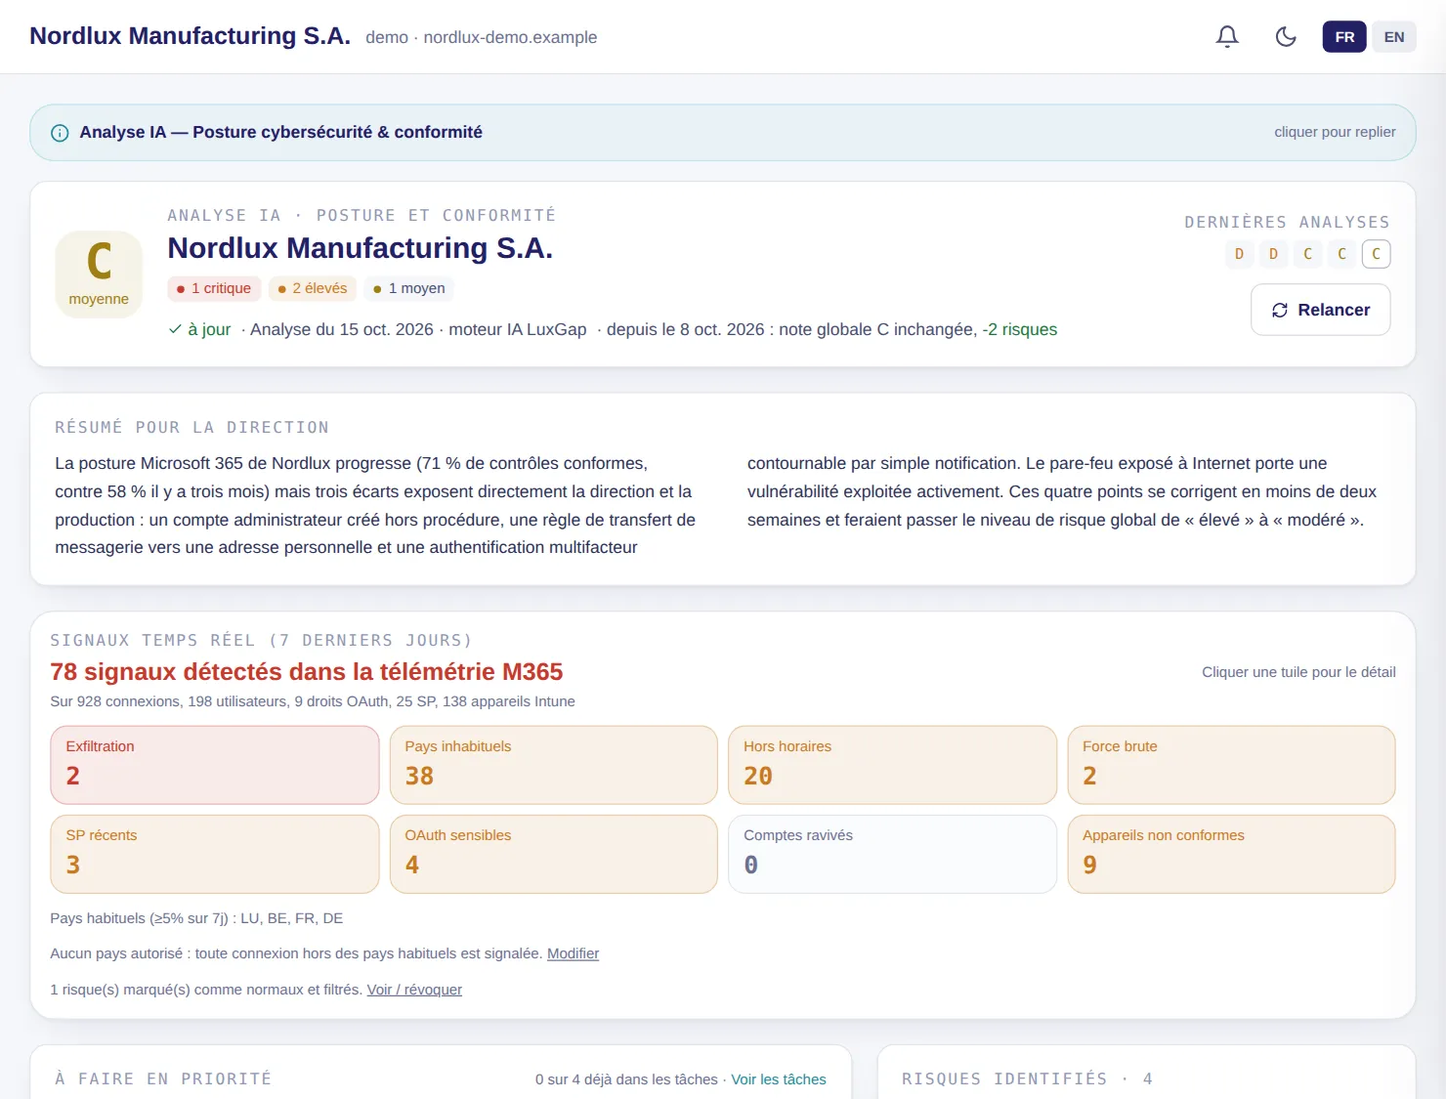Click the nordlux-demo.example text
The height and width of the screenshot is (1099, 1446).
pos(510,37)
